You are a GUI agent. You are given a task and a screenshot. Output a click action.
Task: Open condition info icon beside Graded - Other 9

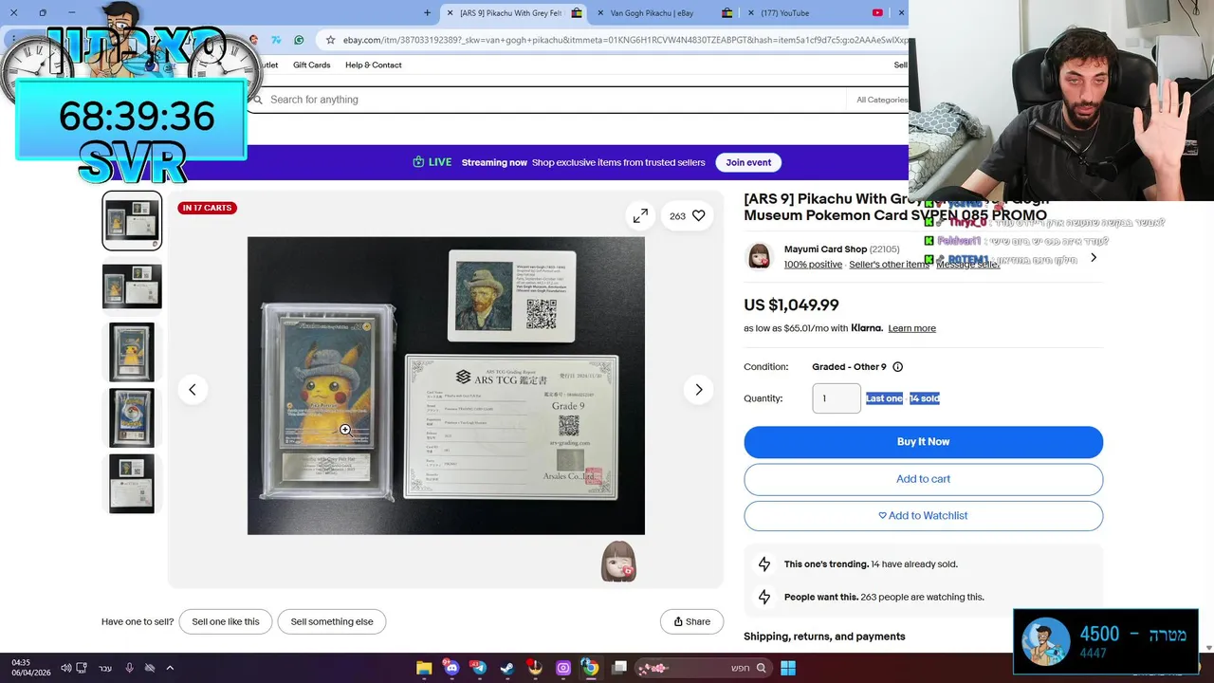(x=897, y=367)
